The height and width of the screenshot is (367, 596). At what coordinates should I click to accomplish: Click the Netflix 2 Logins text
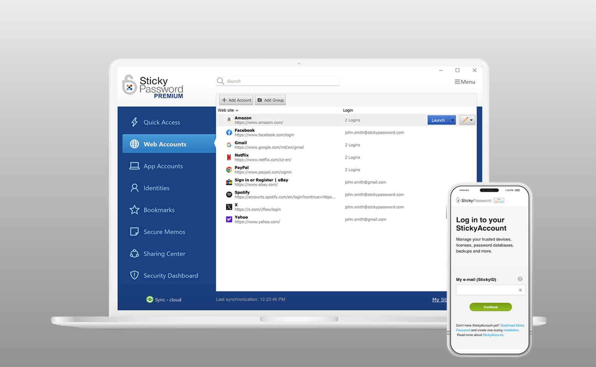coord(352,157)
